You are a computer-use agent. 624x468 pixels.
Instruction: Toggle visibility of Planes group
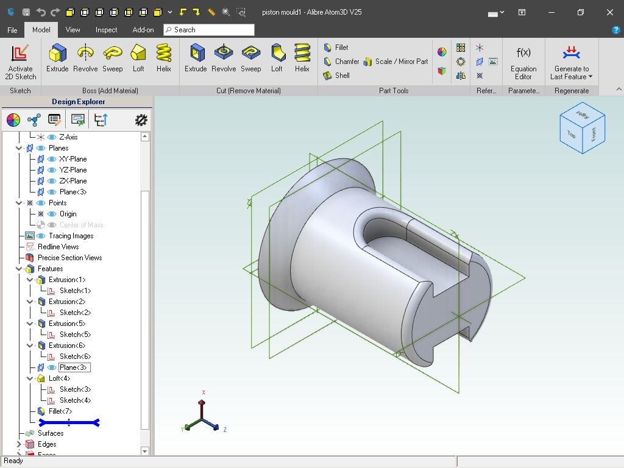click(41, 148)
